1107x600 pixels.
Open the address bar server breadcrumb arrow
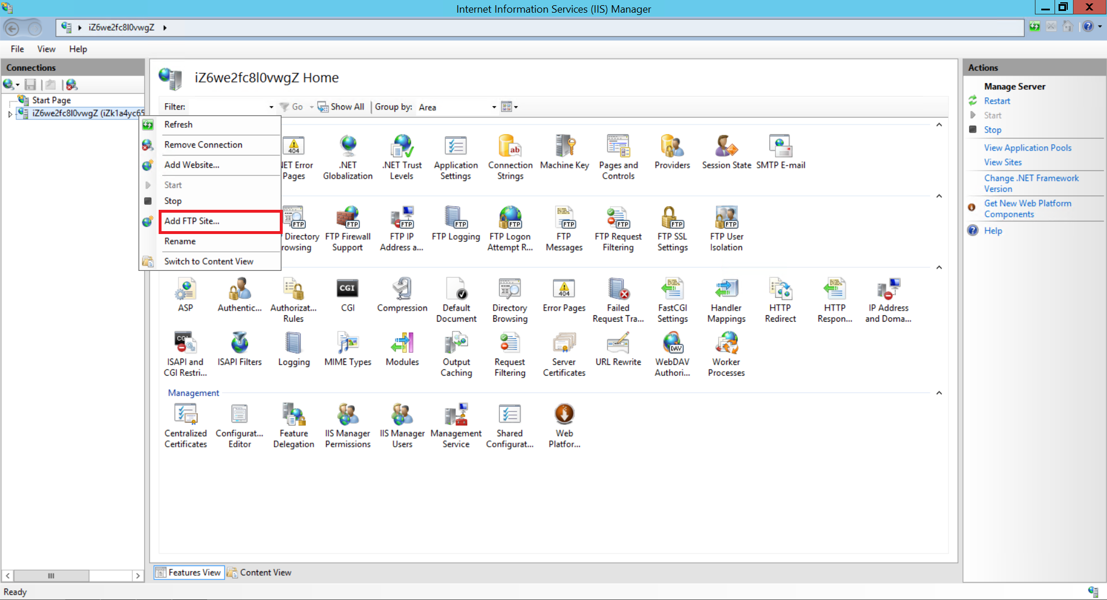(x=164, y=27)
